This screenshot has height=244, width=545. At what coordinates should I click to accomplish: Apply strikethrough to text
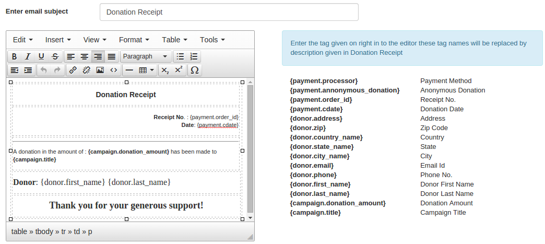(x=55, y=56)
